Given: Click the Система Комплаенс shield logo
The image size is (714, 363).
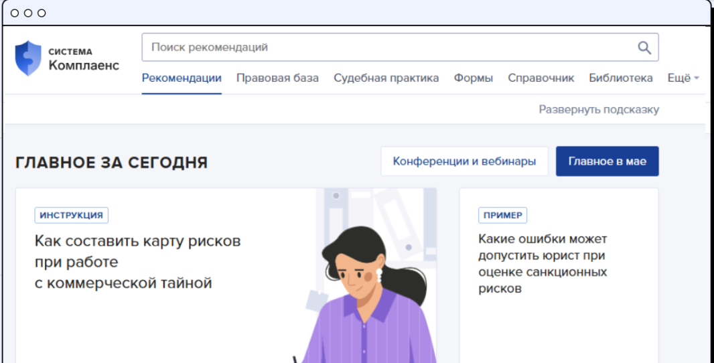Looking at the screenshot, I should pyautogui.click(x=28, y=58).
